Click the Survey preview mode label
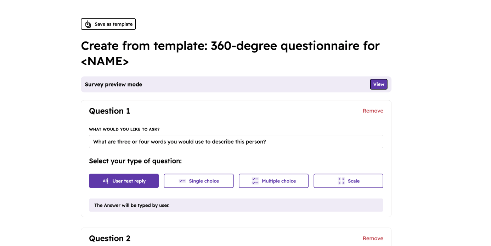Image resolution: width=491 pixels, height=246 pixels. click(113, 84)
